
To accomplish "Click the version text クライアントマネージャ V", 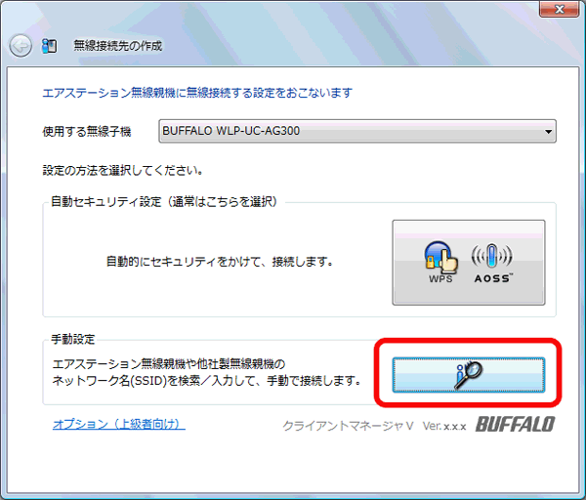I will click(348, 426).
